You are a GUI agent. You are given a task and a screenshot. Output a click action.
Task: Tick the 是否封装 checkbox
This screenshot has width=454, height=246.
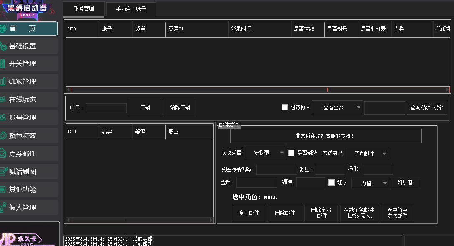292,153
